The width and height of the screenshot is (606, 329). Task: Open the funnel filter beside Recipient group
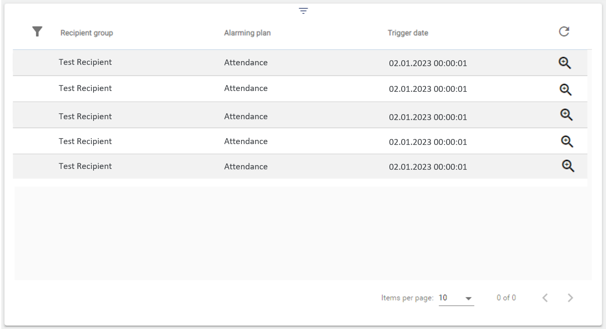pos(38,32)
